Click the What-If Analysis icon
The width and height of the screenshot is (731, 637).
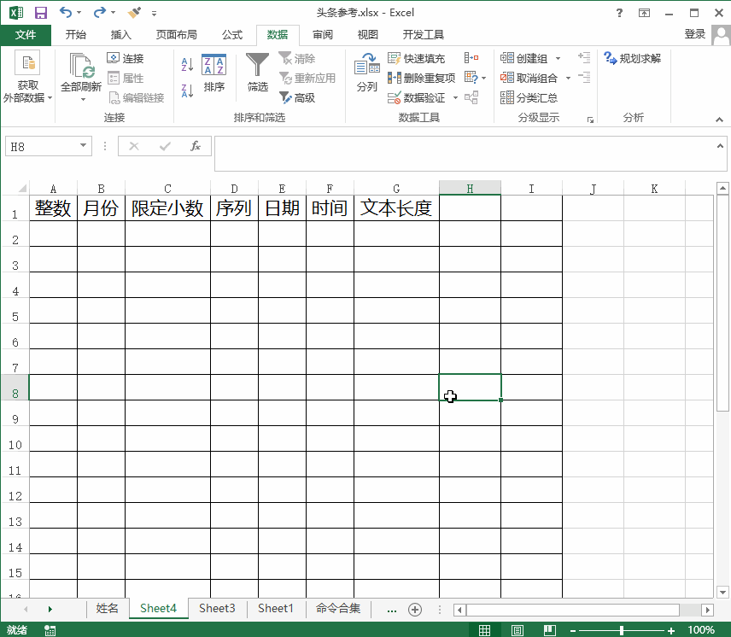[x=471, y=78]
